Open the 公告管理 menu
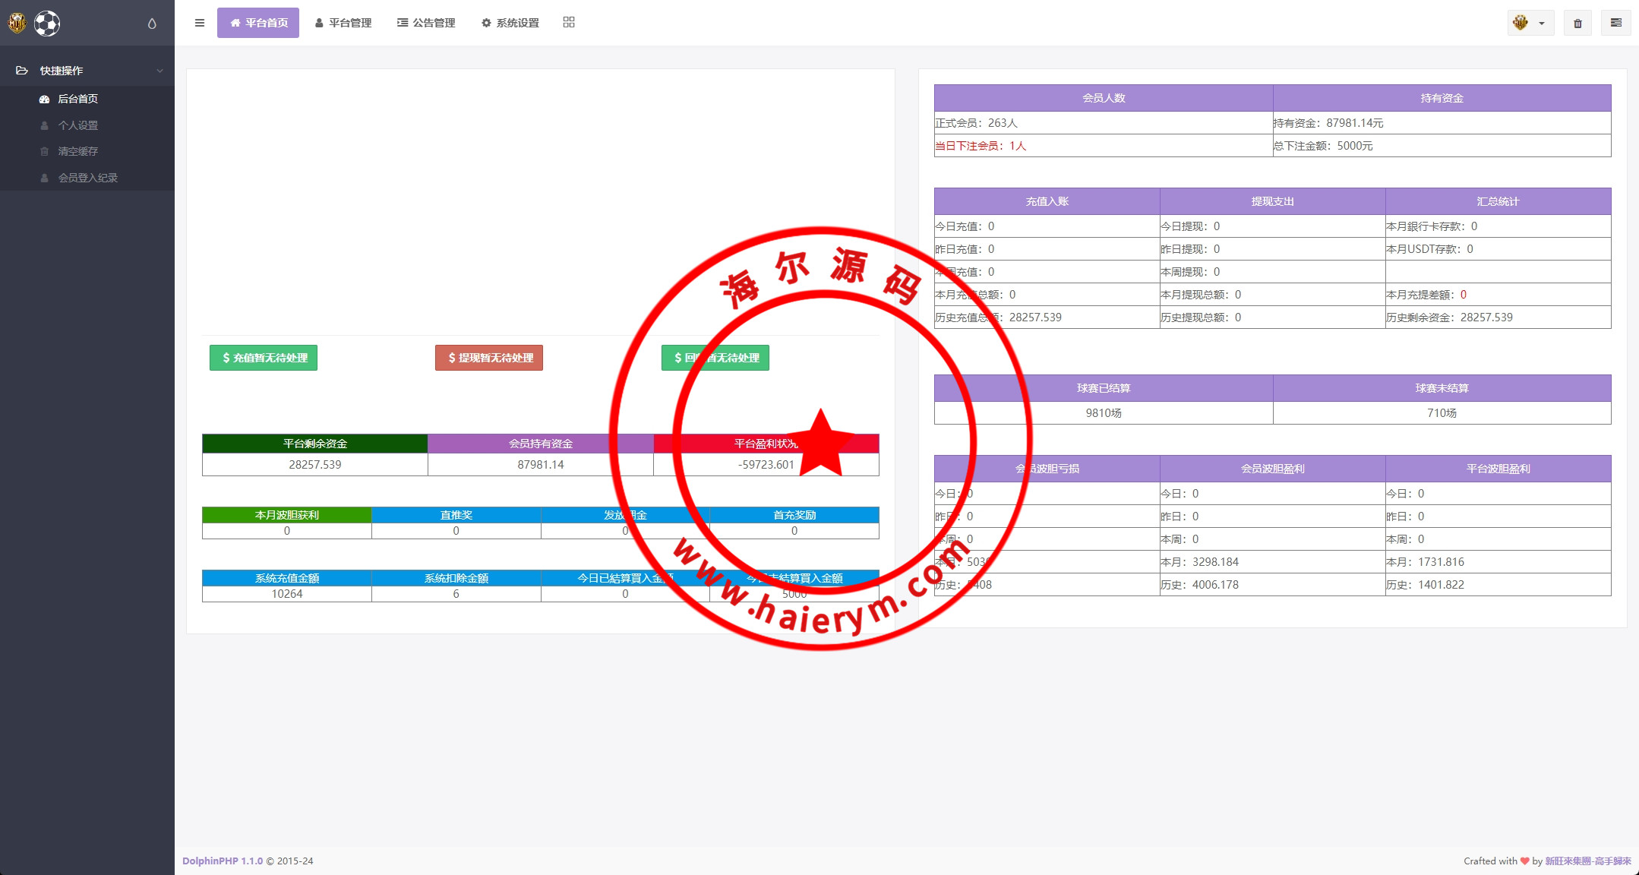The width and height of the screenshot is (1639, 875). coord(426,23)
